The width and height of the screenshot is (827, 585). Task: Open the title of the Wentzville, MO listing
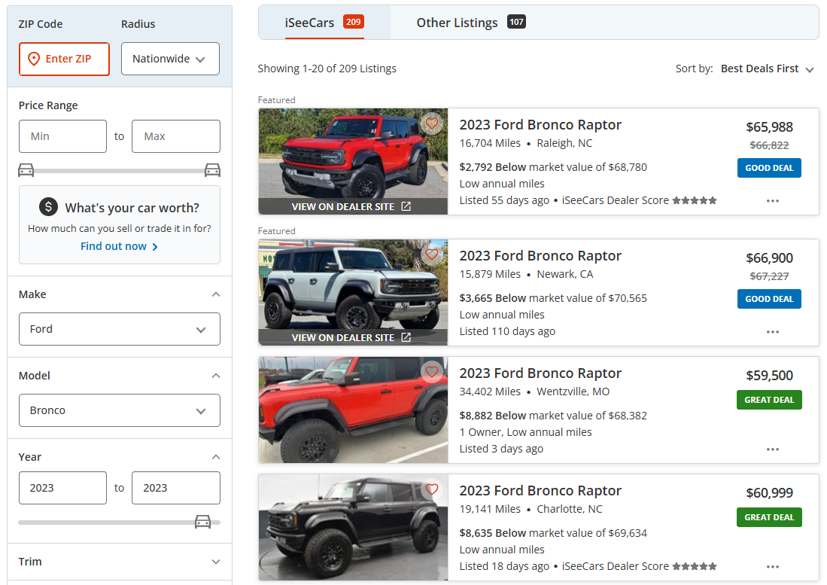pos(540,373)
